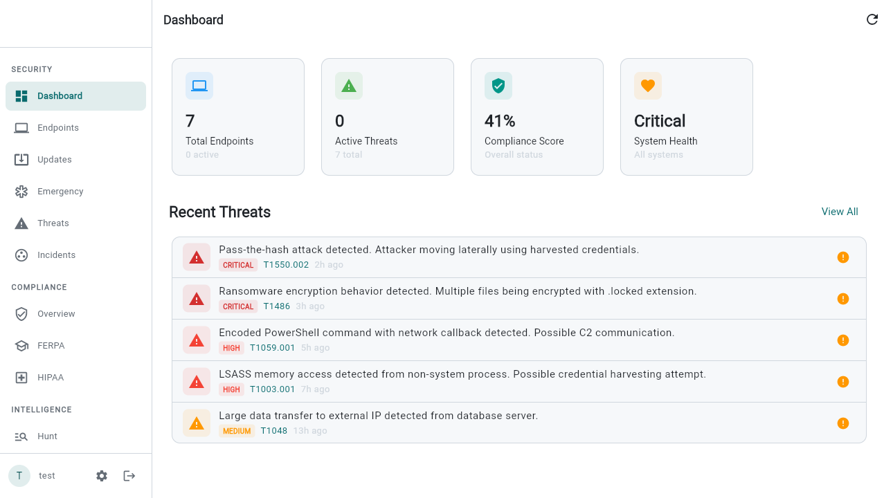Select Hunt under the Intelligence section
The image size is (893, 498).
click(46, 436)
